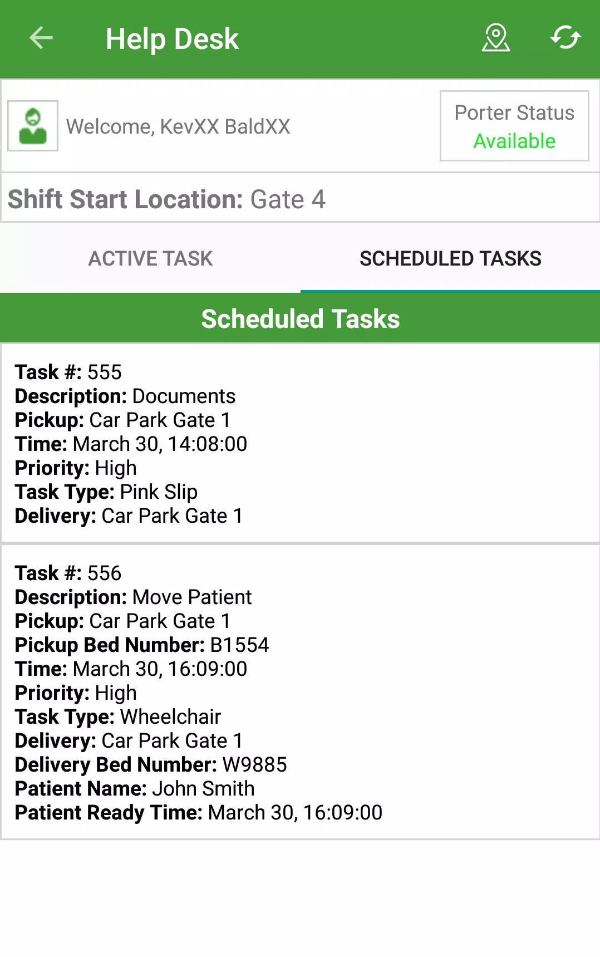Switch to the ACTIVE TASK tab
Screen dimensions: 600x957
coord(150,258)
